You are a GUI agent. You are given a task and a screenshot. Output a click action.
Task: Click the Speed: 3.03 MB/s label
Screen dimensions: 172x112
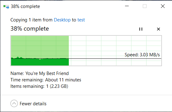click(142, 55)
